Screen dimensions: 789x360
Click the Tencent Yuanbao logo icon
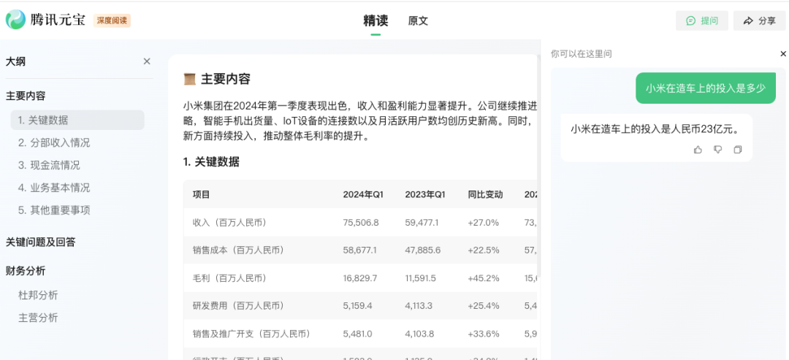15,20
